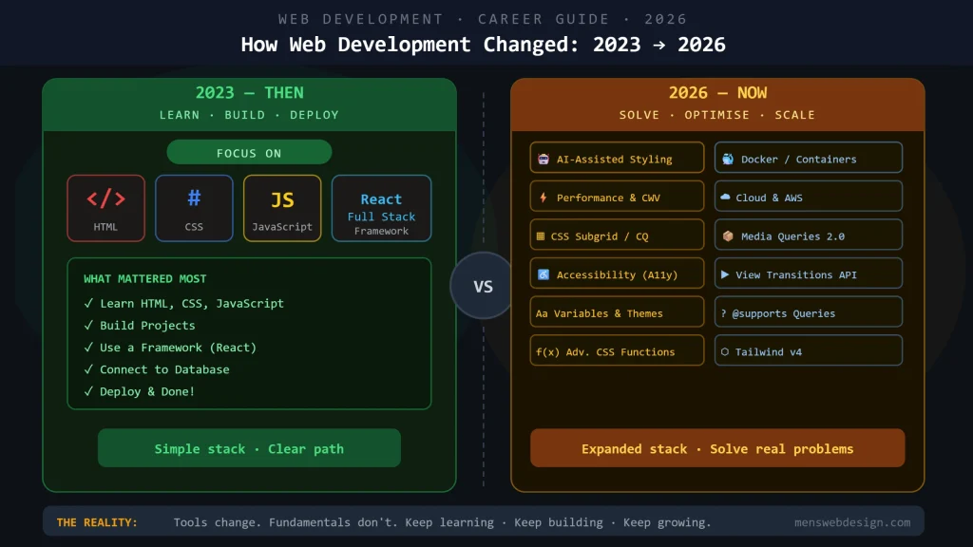This screenshot has width=973, height=547.
Task: Click the Aa icon beside Variables & Themes
Action: (x=542, y=313)
